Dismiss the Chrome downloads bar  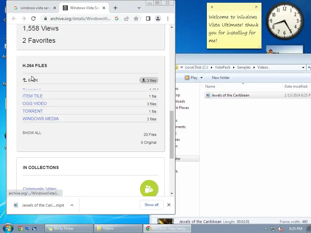[169, 205]
